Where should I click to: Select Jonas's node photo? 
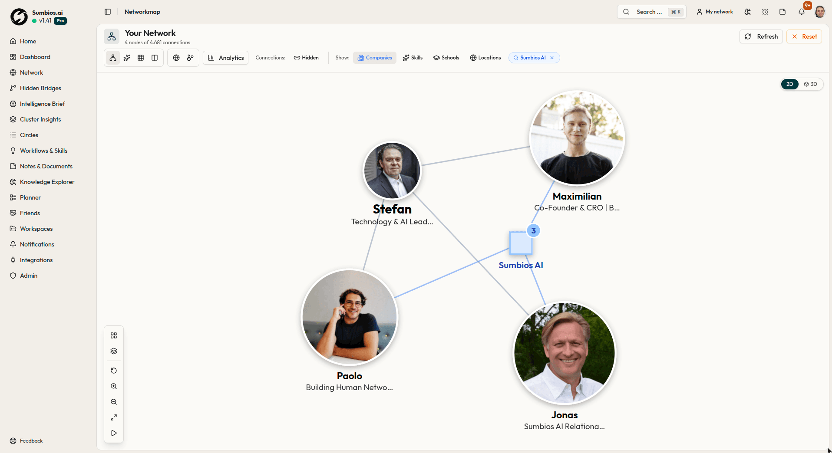tap(565, 353)
